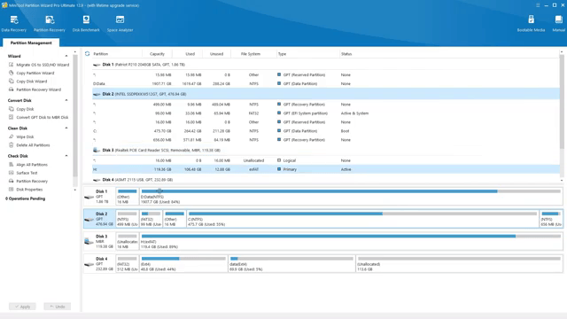Image resolution: width=567 pixels, height=319 pixels.
Task: Select H:(exFAT) block in disk map
Action: pos(351,241)
